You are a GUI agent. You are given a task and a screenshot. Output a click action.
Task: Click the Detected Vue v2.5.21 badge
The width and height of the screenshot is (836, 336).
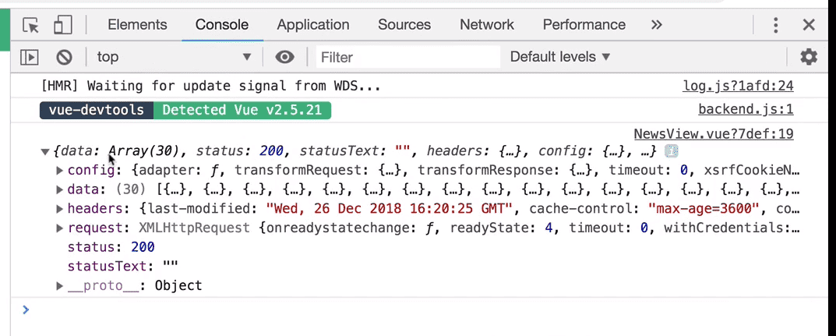pos(242,111)
